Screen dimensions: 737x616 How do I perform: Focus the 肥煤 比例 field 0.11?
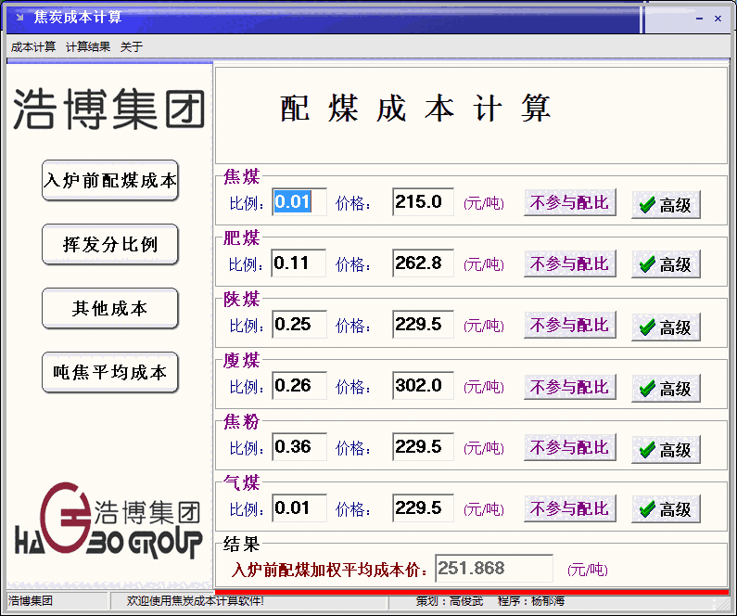(x=299, y=263)
